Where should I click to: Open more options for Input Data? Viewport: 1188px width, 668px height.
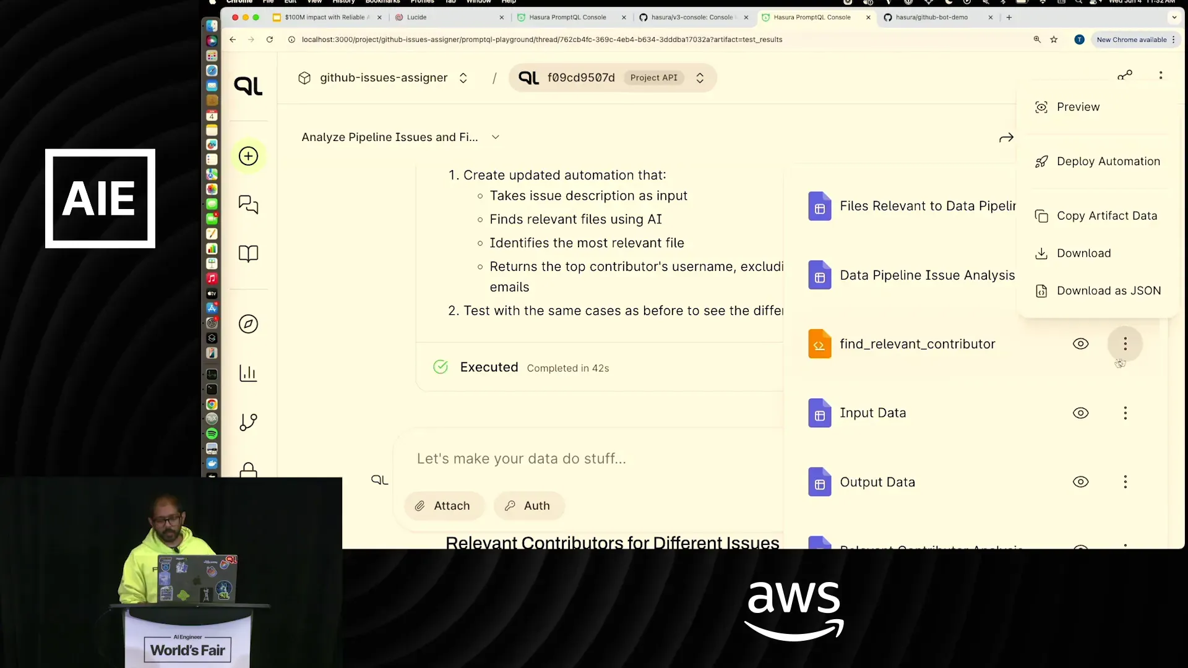click(1125, 413)
